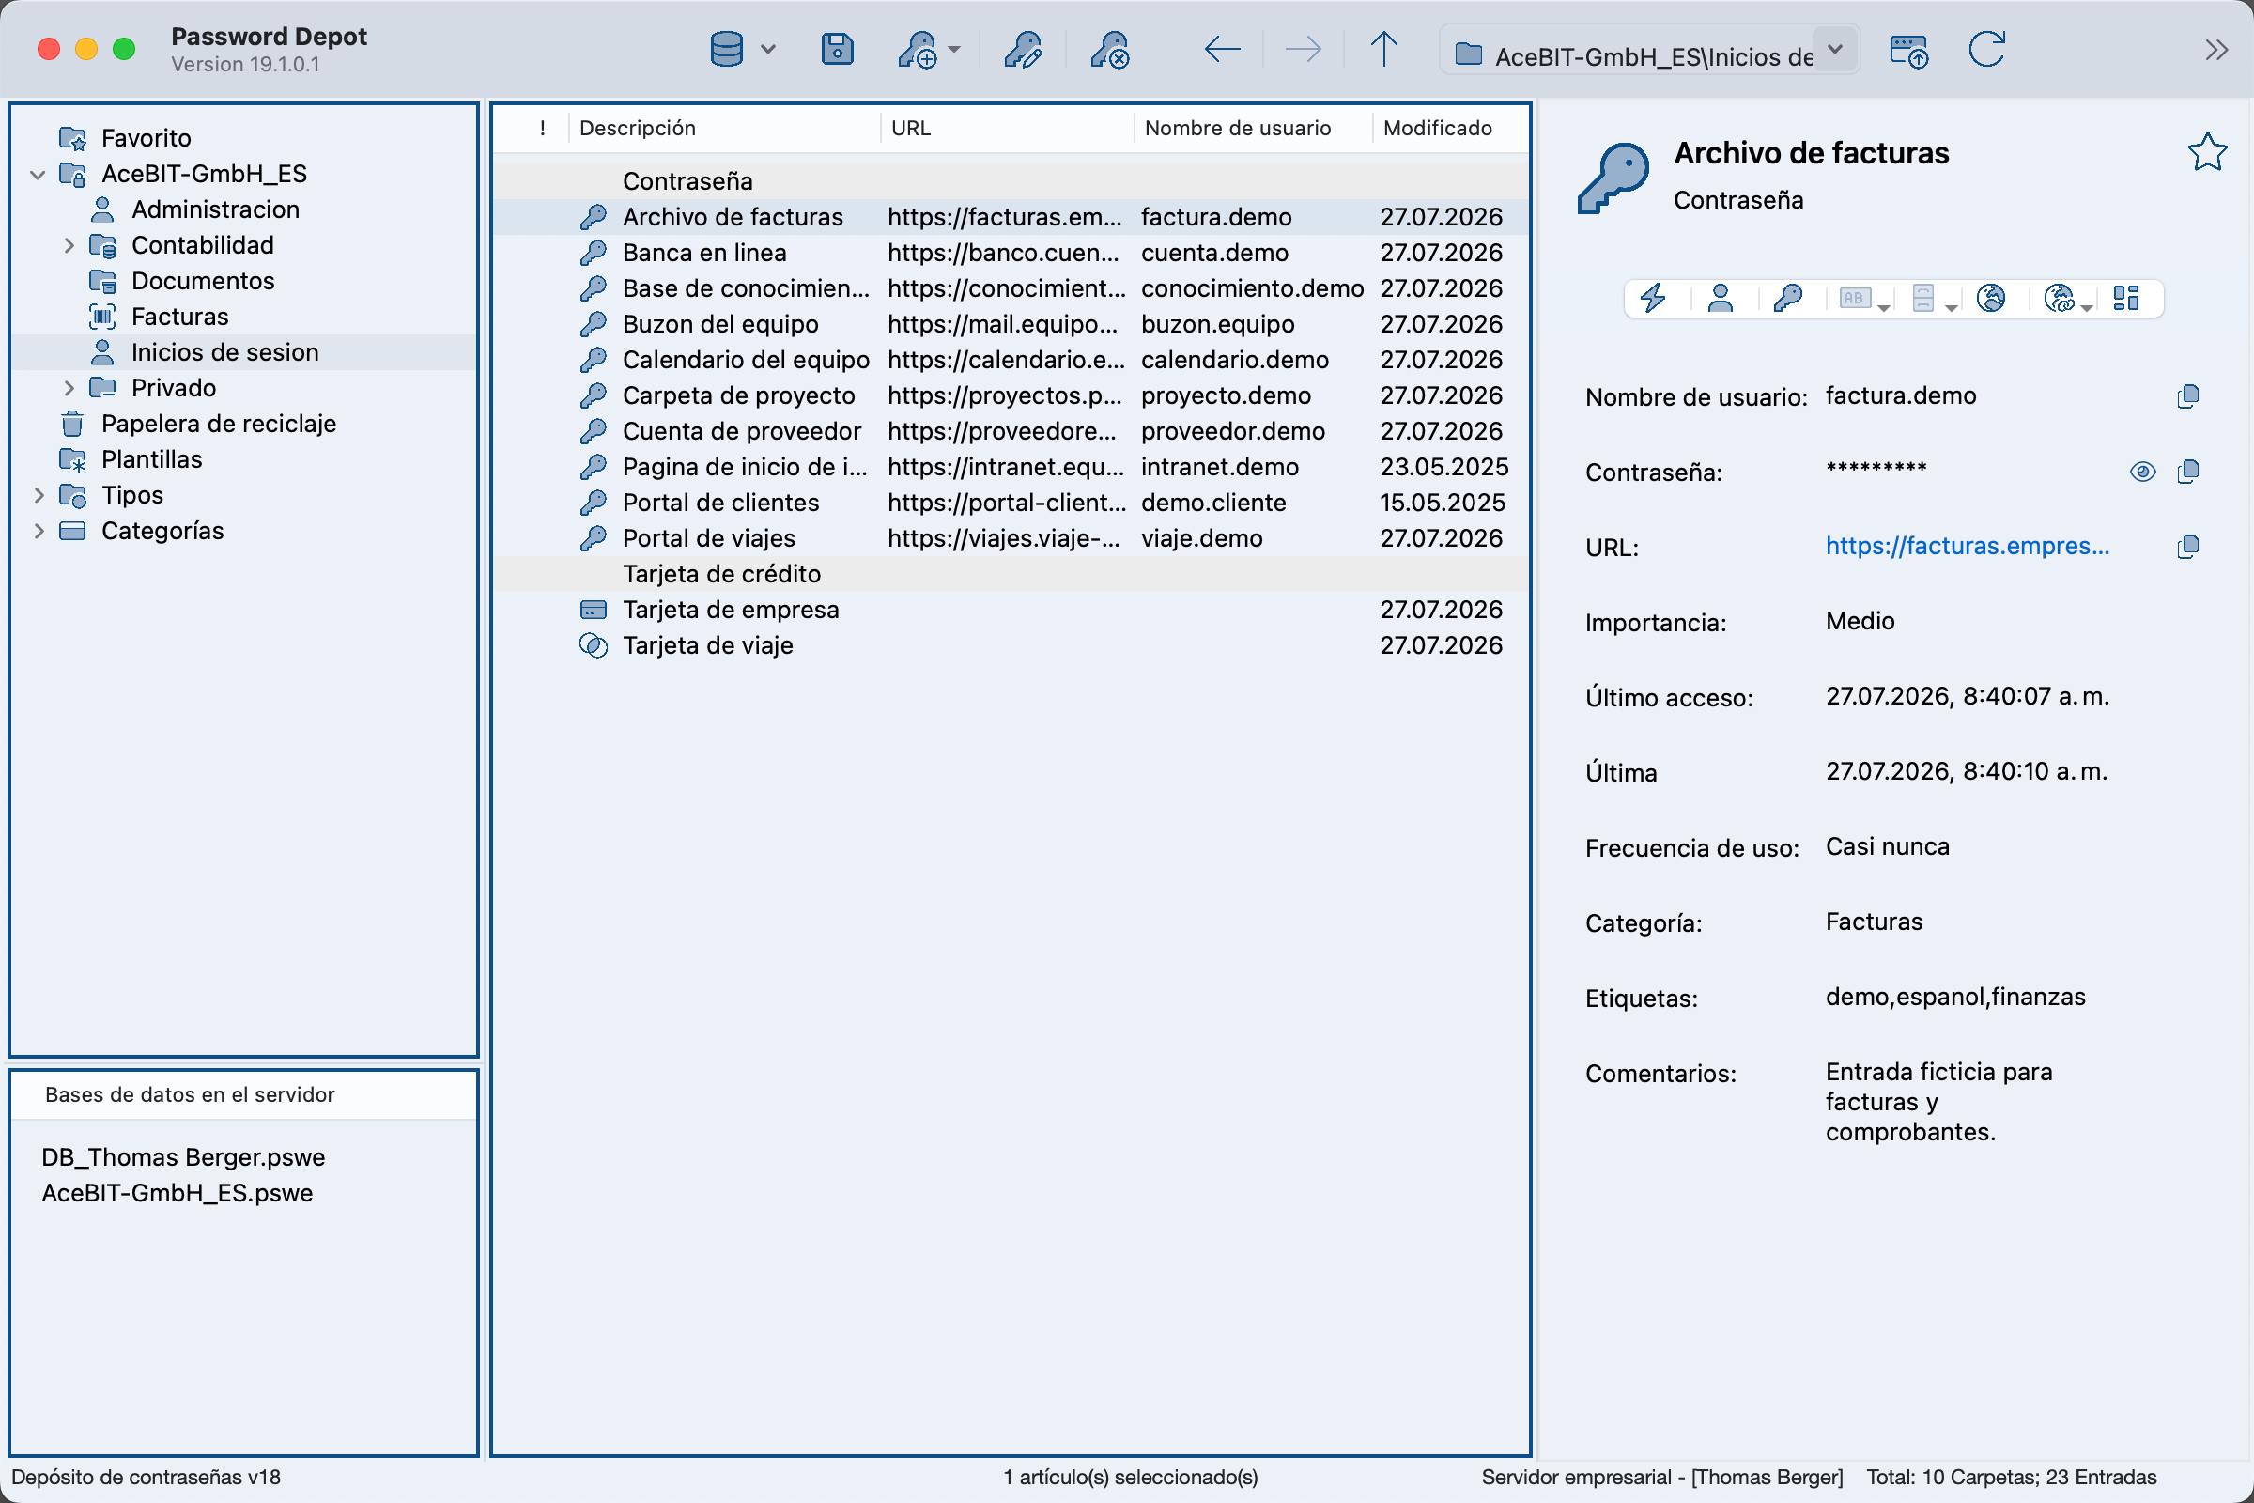
Task: Run auto-fill lightning bolt in details panel
Action: (1653, 298)
